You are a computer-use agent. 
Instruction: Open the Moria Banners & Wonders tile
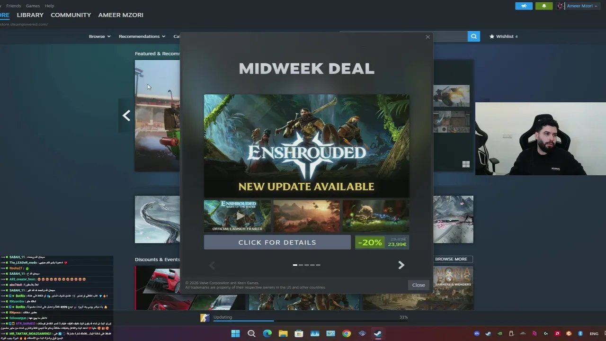click(453, 287)
